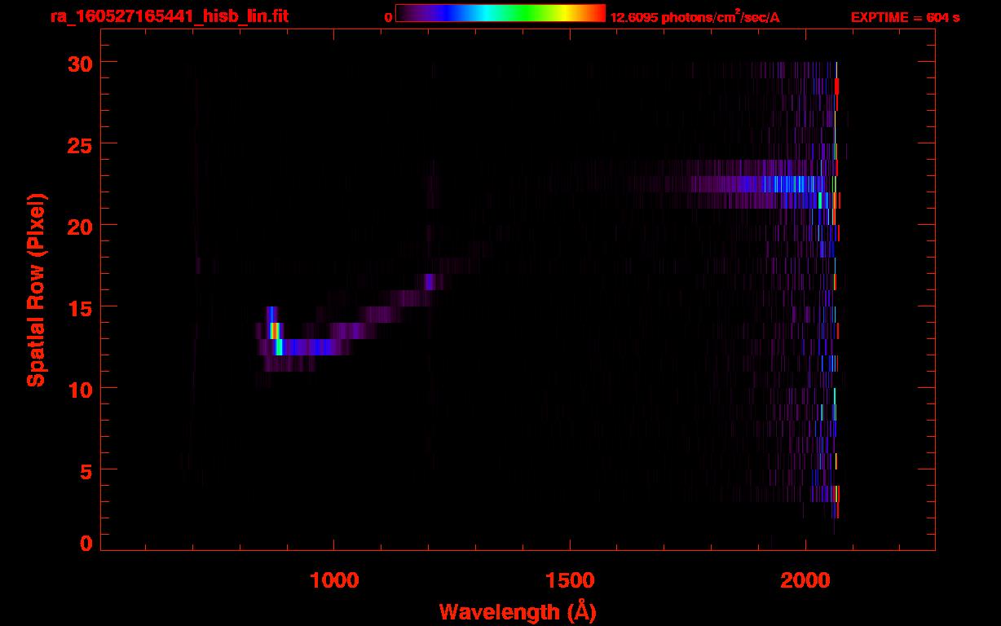
Task: Click the Spatial Row (Pixel) axis title
Action: 36,289
